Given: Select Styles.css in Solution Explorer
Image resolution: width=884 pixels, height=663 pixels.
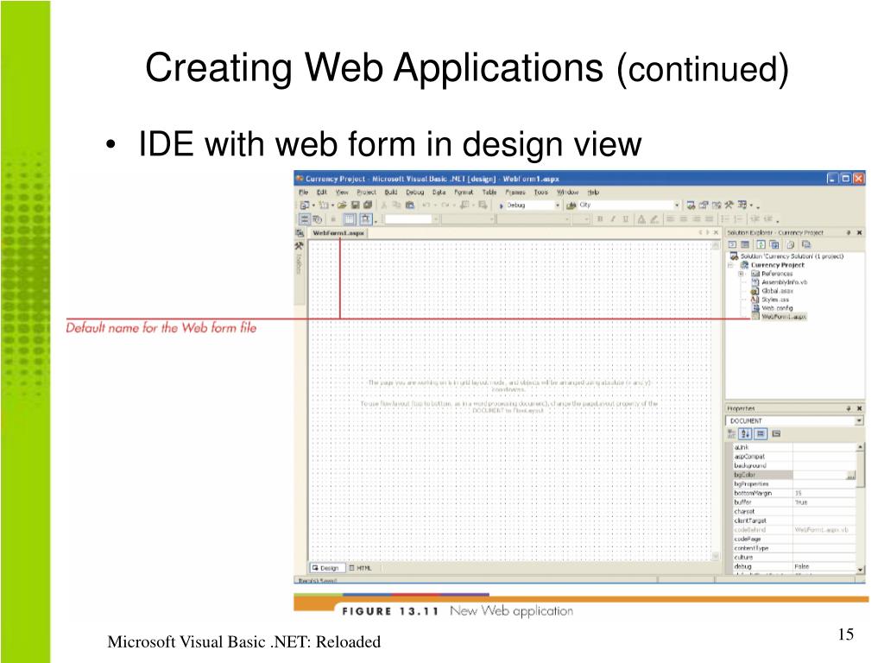Looking at the screenshot, I should point(775,300).
